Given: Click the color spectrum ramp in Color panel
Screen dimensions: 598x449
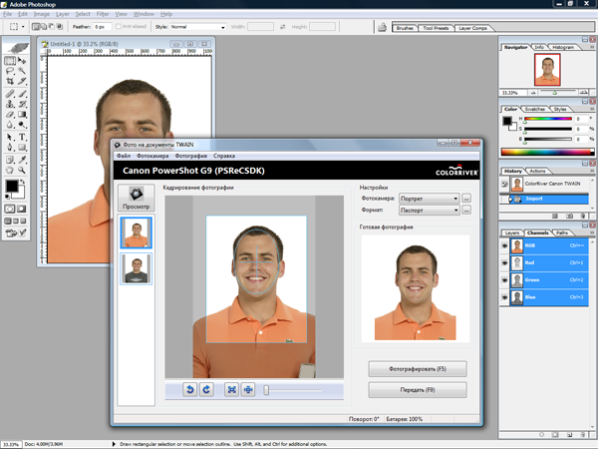Looking at the screenshot, I should tap(547, 152).
